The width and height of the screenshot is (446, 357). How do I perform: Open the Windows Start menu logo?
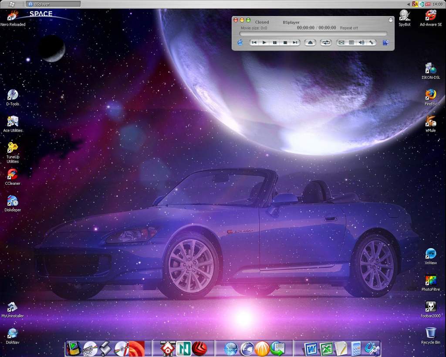click(12, 4)
